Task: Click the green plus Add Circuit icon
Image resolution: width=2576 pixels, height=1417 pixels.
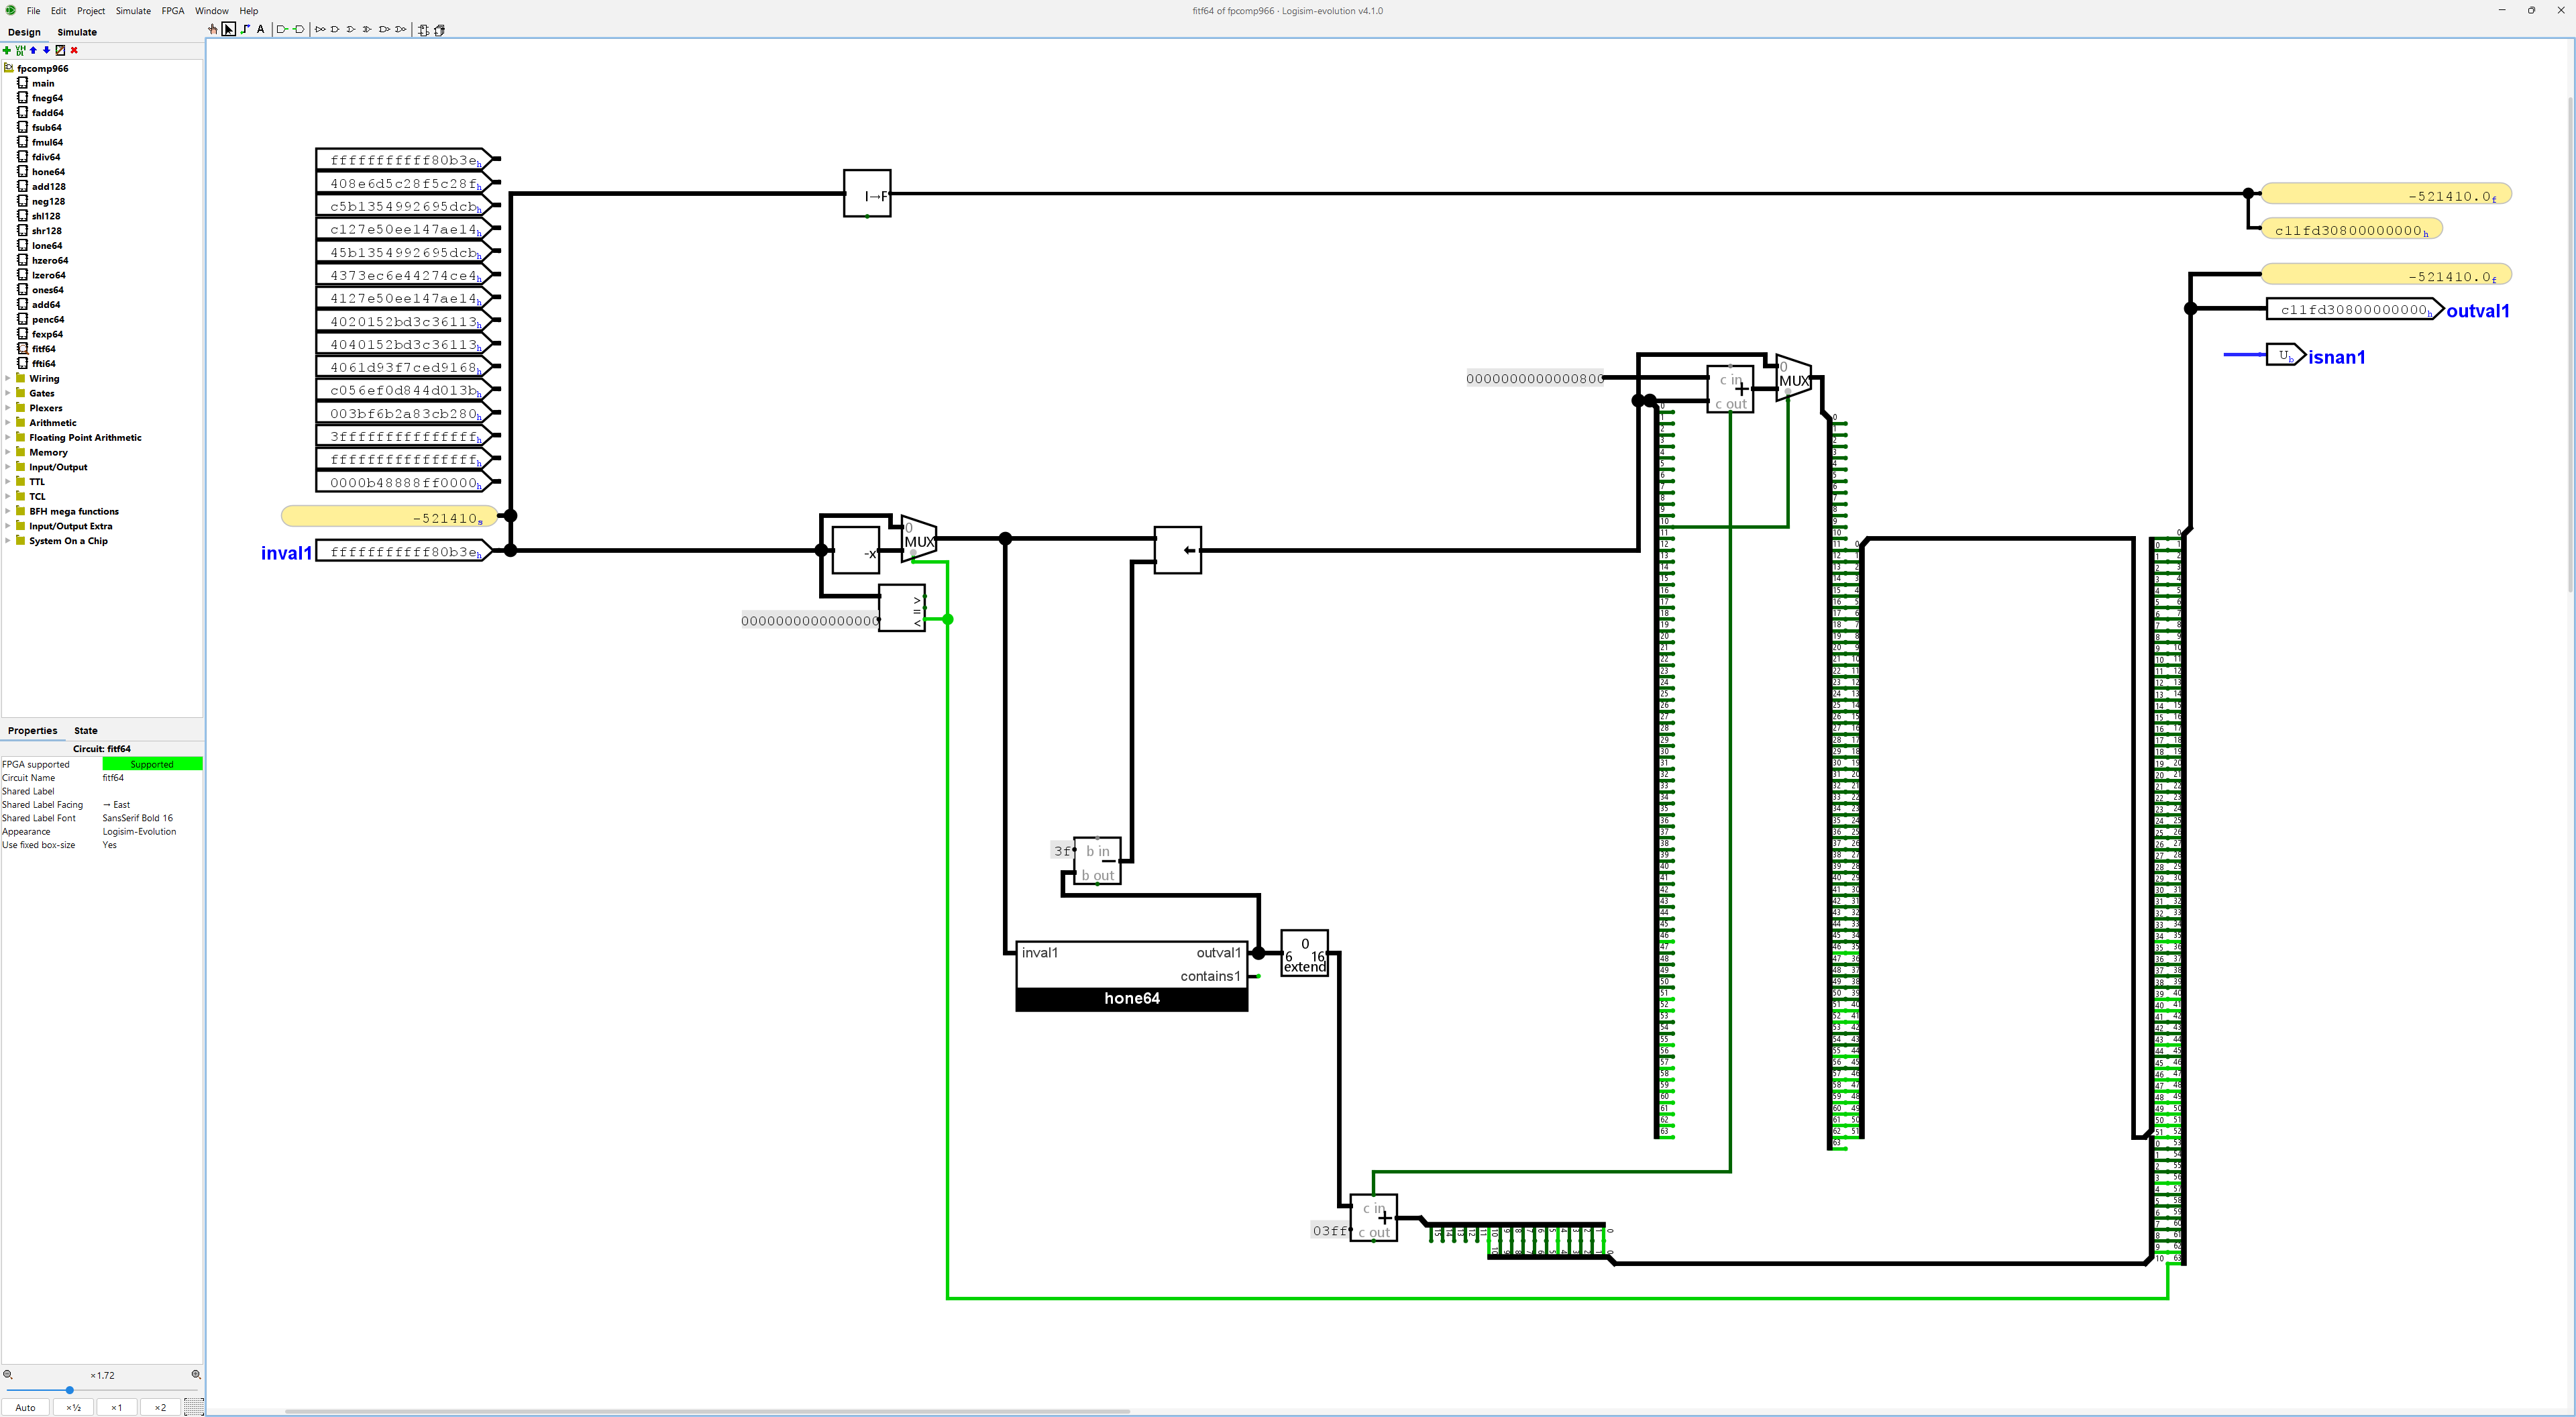Action: click(7, 50)
